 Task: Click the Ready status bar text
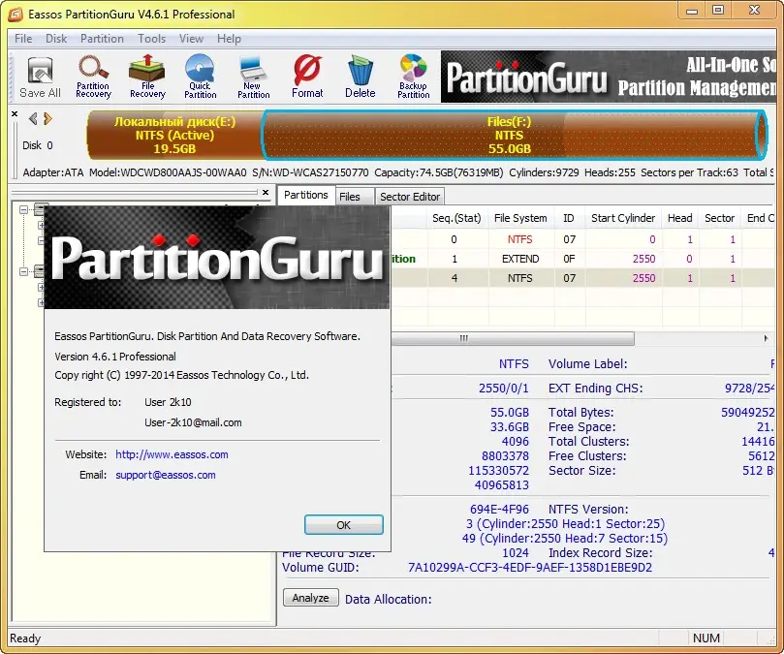pos(25,638)
